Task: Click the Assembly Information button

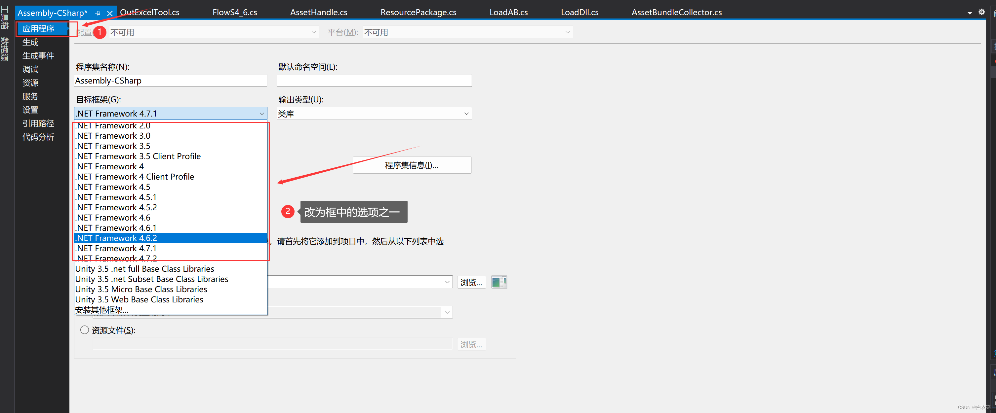Action: click(412, 165)
